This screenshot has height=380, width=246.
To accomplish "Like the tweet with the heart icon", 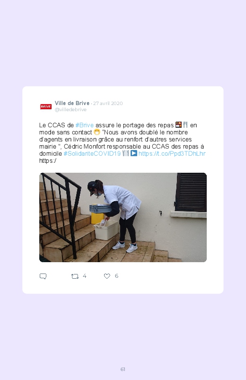I will click(107, 276).
